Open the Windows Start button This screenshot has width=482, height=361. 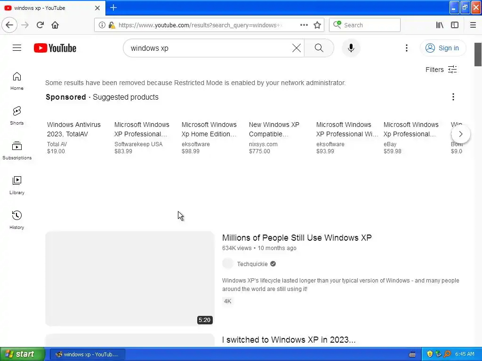[x=22, y=354]
